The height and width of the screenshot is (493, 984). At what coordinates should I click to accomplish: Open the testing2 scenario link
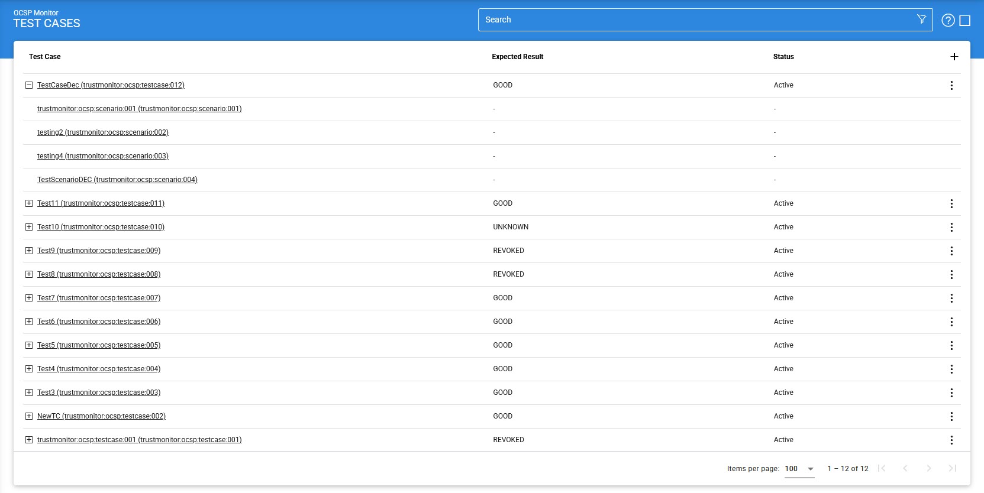pos(102,132)
